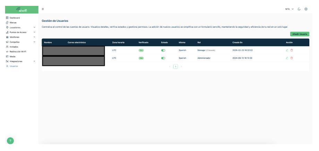
Task: Toggle Estado switch for Manager user
Action: click(x=163, y=50)
